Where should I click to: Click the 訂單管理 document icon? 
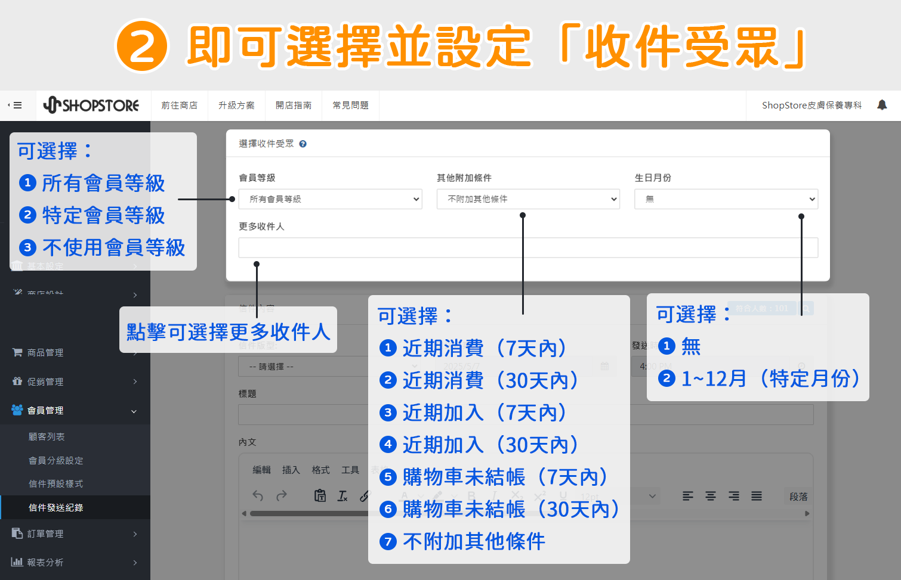tap(17, 534)
